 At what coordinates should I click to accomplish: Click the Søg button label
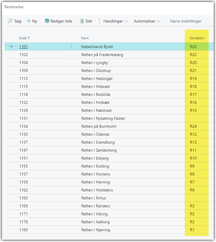coord(18,21)
